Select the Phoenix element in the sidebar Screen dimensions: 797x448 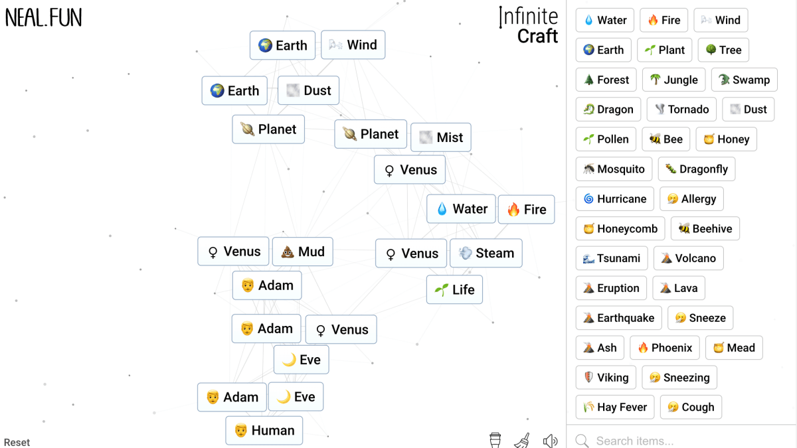(664, 347)
